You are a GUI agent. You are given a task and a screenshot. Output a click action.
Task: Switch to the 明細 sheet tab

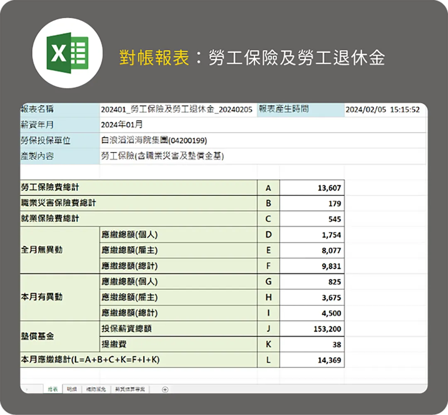point(71,389)
